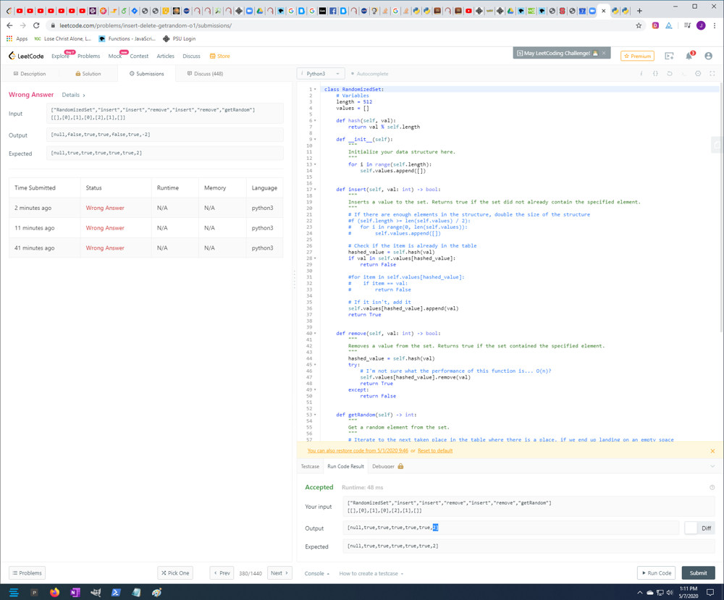724x600 pixels.
Task: Switch to the Description tab
Action: 30,74
